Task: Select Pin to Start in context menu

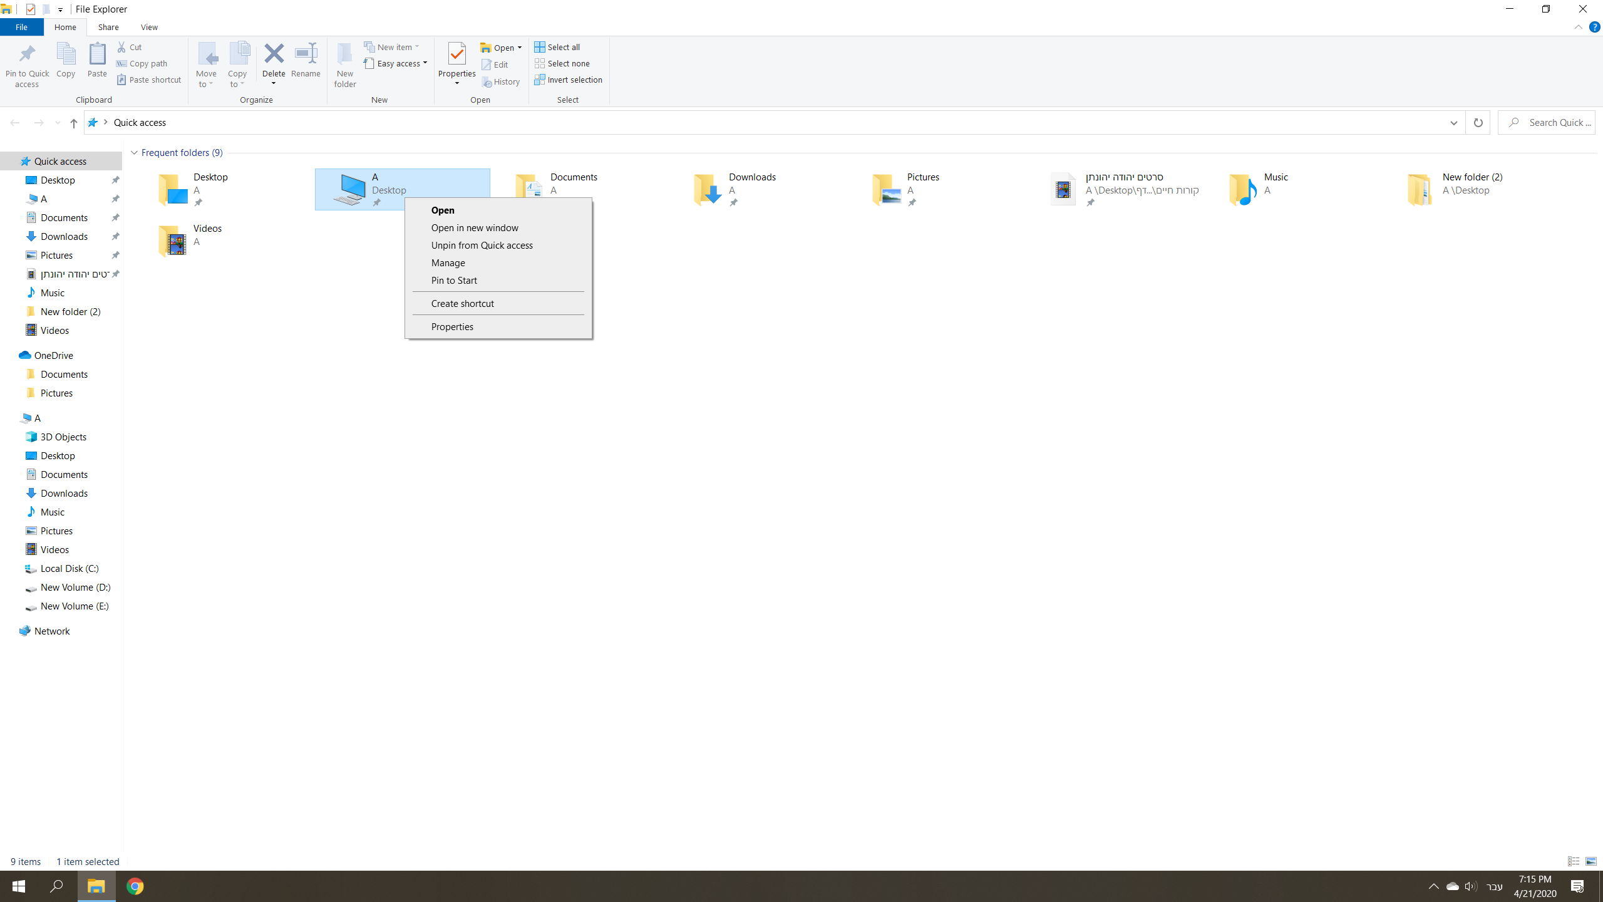Action: [x=498, y=281]
